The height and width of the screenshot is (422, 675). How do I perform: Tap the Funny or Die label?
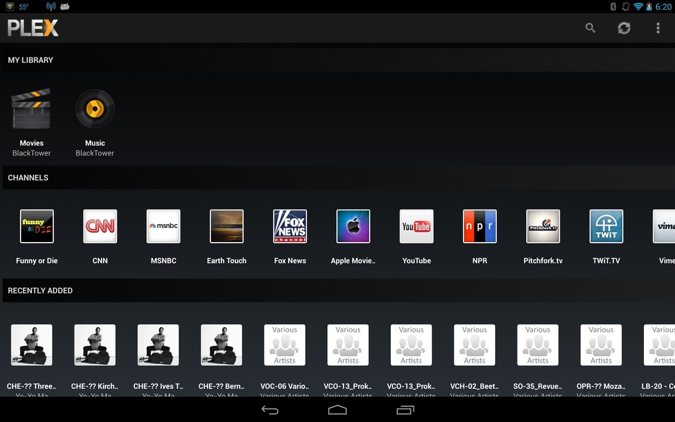pyautogui.click(x=37, y=260)
